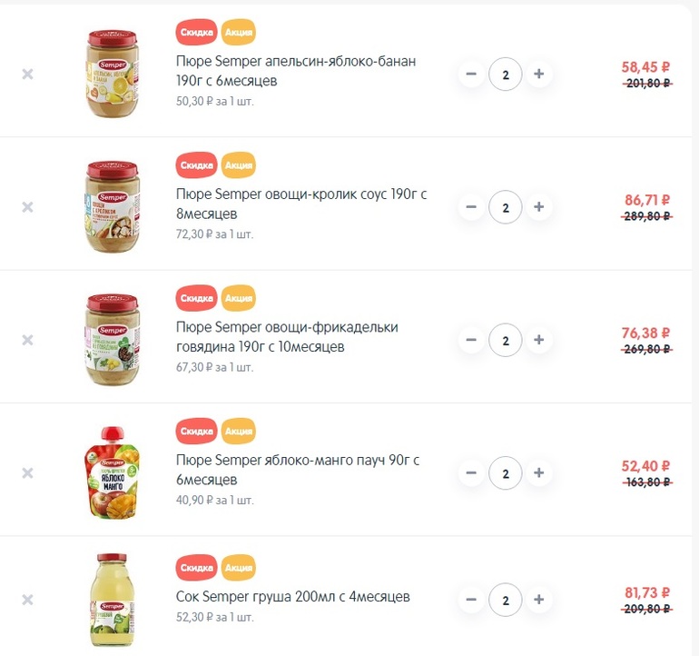The width and height of the screenshot is (699, 656).
Task: Increase quantity of orange-apple-banana puree
Action: pyautogui.click(x=538, y=74)
